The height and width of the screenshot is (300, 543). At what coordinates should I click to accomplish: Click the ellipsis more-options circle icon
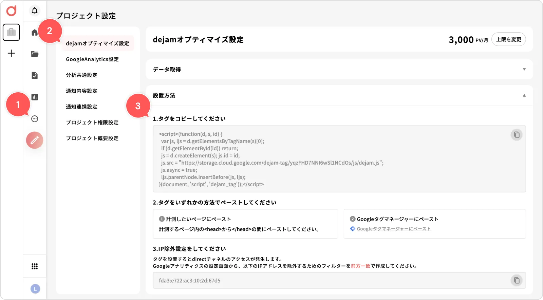35,119
